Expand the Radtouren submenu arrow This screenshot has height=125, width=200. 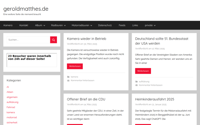65,26
